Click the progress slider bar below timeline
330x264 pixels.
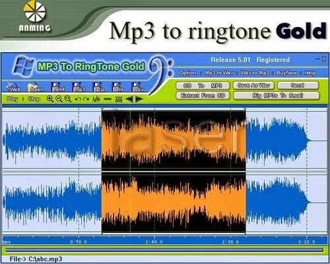point(164,250)
